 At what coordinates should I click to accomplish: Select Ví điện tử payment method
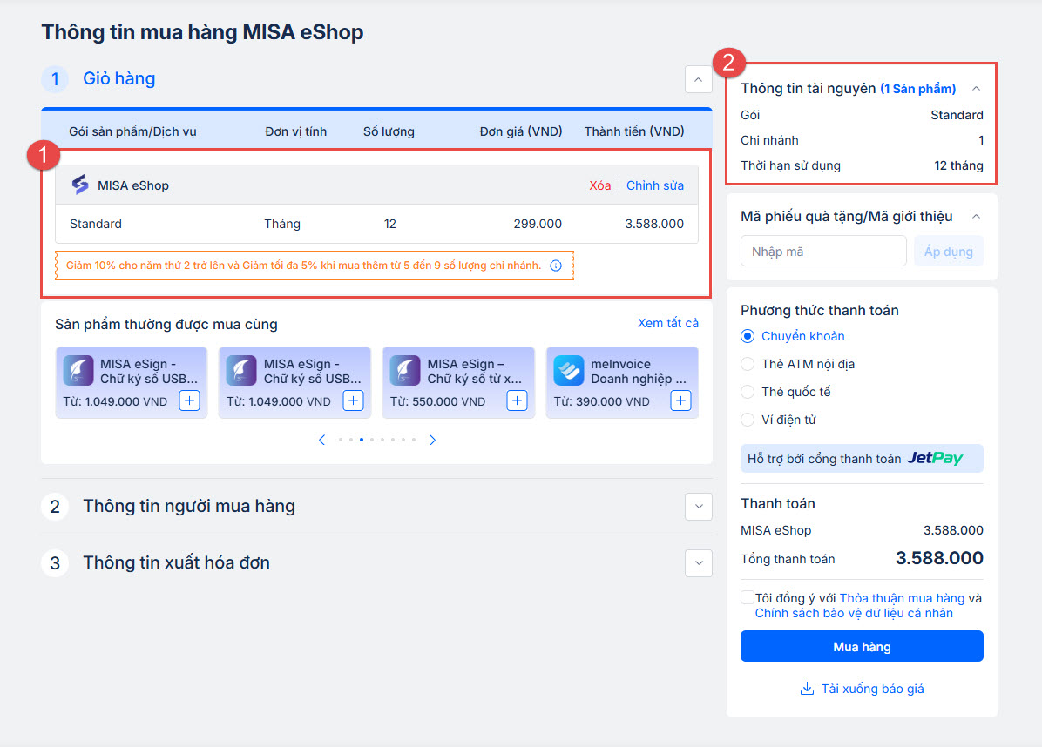[748, 420]
